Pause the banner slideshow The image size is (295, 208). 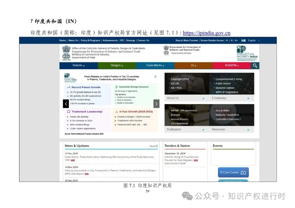(155, 77)
